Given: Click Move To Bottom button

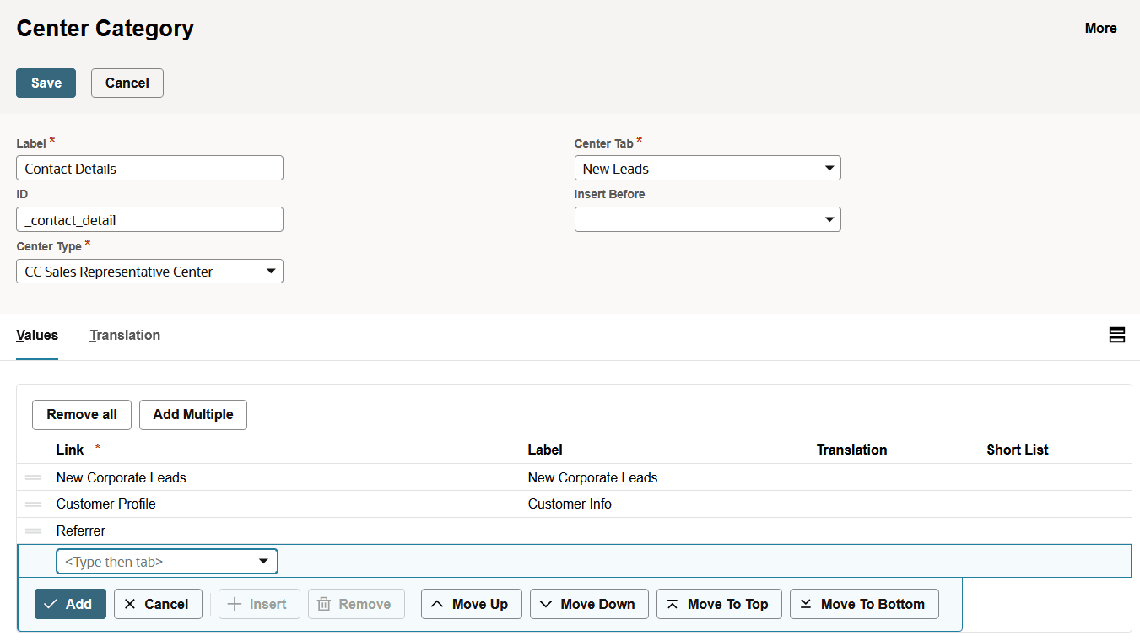Looking at the screenshot, I should (864, 604).
